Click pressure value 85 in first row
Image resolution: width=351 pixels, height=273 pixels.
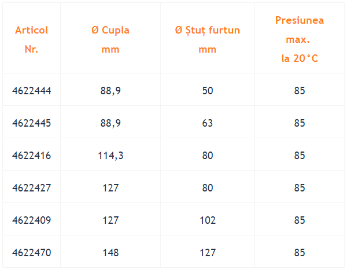point(300,91)
